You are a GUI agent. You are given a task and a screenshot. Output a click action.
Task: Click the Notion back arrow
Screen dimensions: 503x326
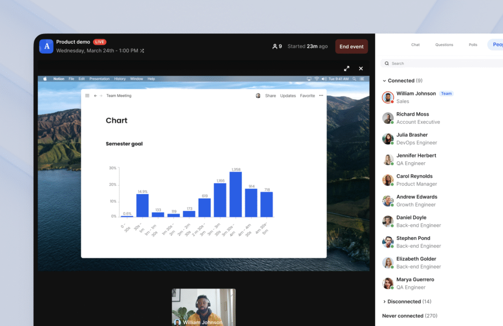coord(95,96)
